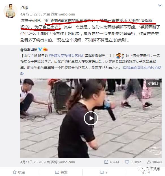165x176 pixels.
Task: Play the embedded video
Action: (91, 118)
